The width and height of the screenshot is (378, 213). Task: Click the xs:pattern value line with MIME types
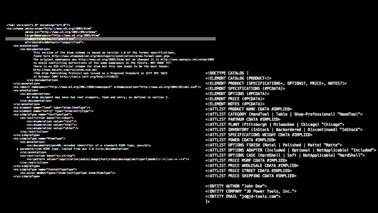[x=108, y=159]
